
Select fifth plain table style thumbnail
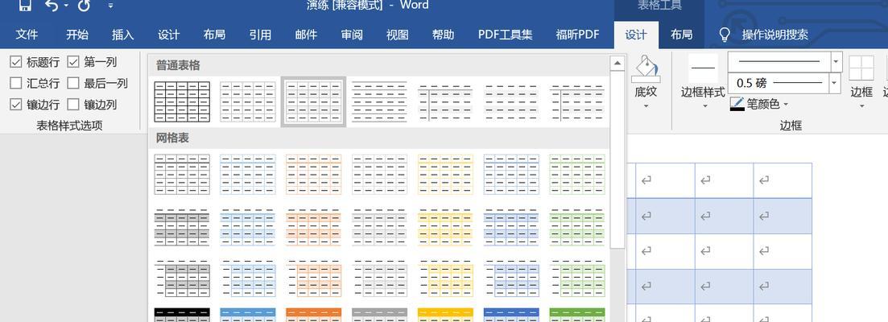[x=445, y=102]
